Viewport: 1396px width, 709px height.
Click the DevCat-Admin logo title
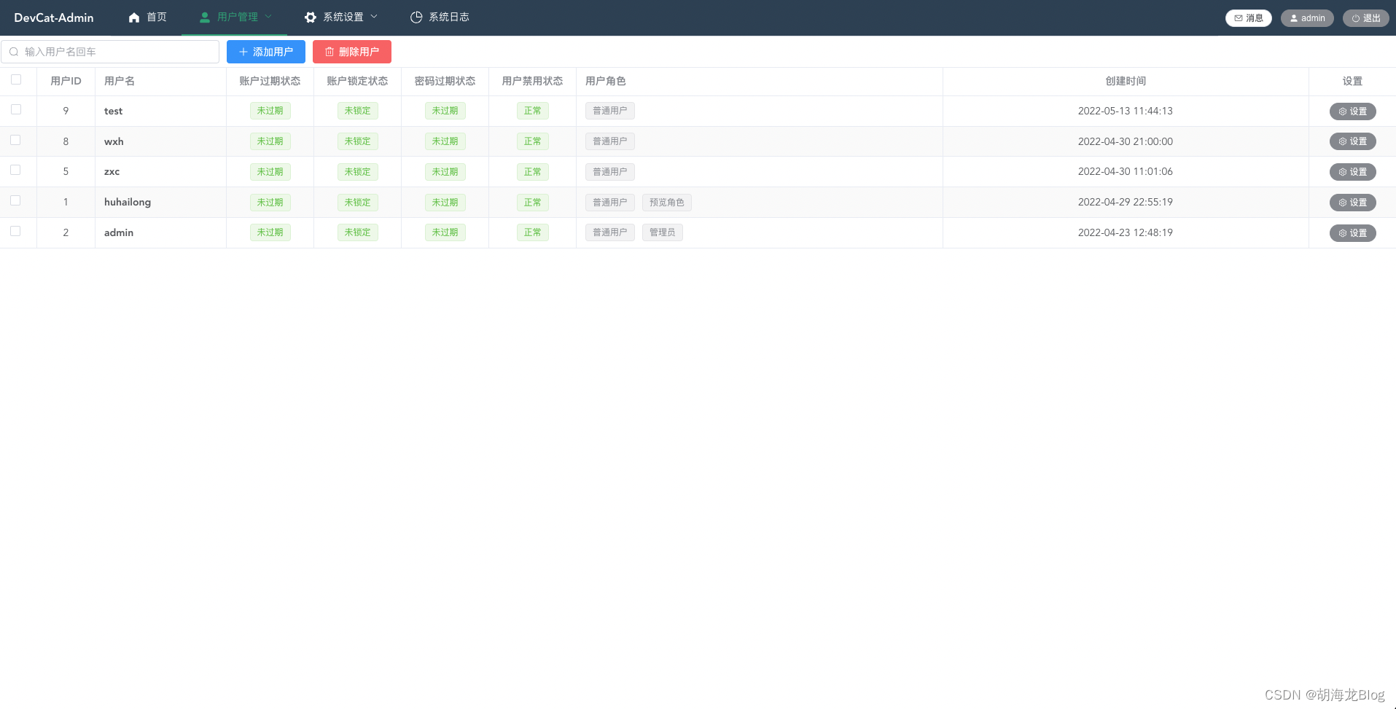[x=54, y=17]
